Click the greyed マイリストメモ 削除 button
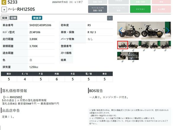This screenshot has height=130, width=173. click(118, 9)
